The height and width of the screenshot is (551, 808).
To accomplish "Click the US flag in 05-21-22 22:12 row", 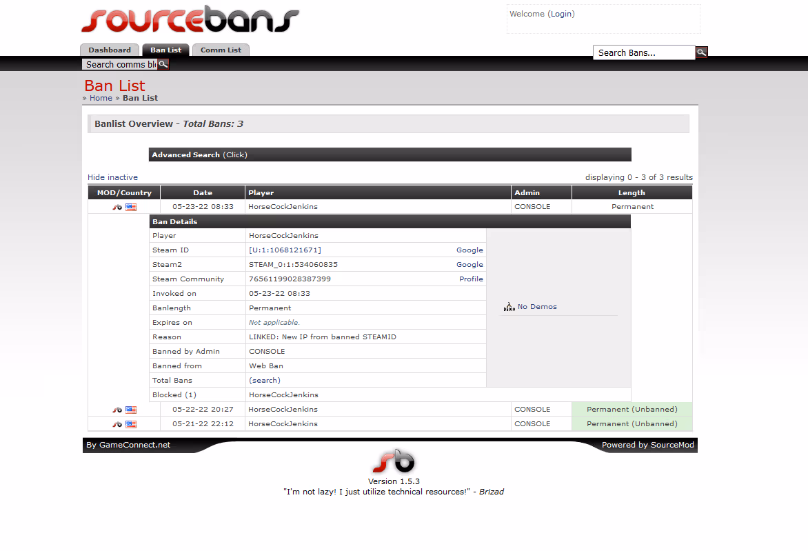I will click(x=131, y=424).
